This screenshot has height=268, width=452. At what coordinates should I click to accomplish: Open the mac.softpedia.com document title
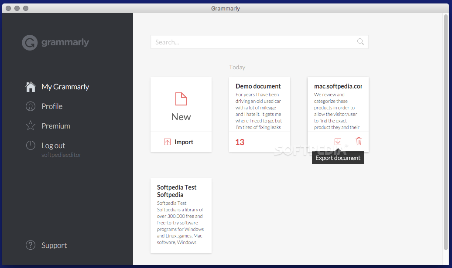click(338, 86)
